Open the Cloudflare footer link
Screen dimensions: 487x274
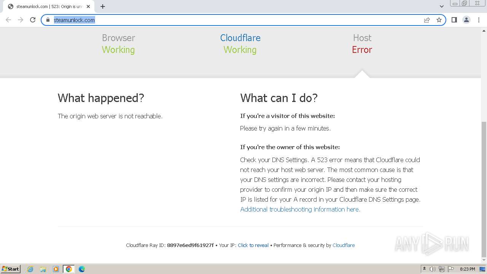point(344,245)
